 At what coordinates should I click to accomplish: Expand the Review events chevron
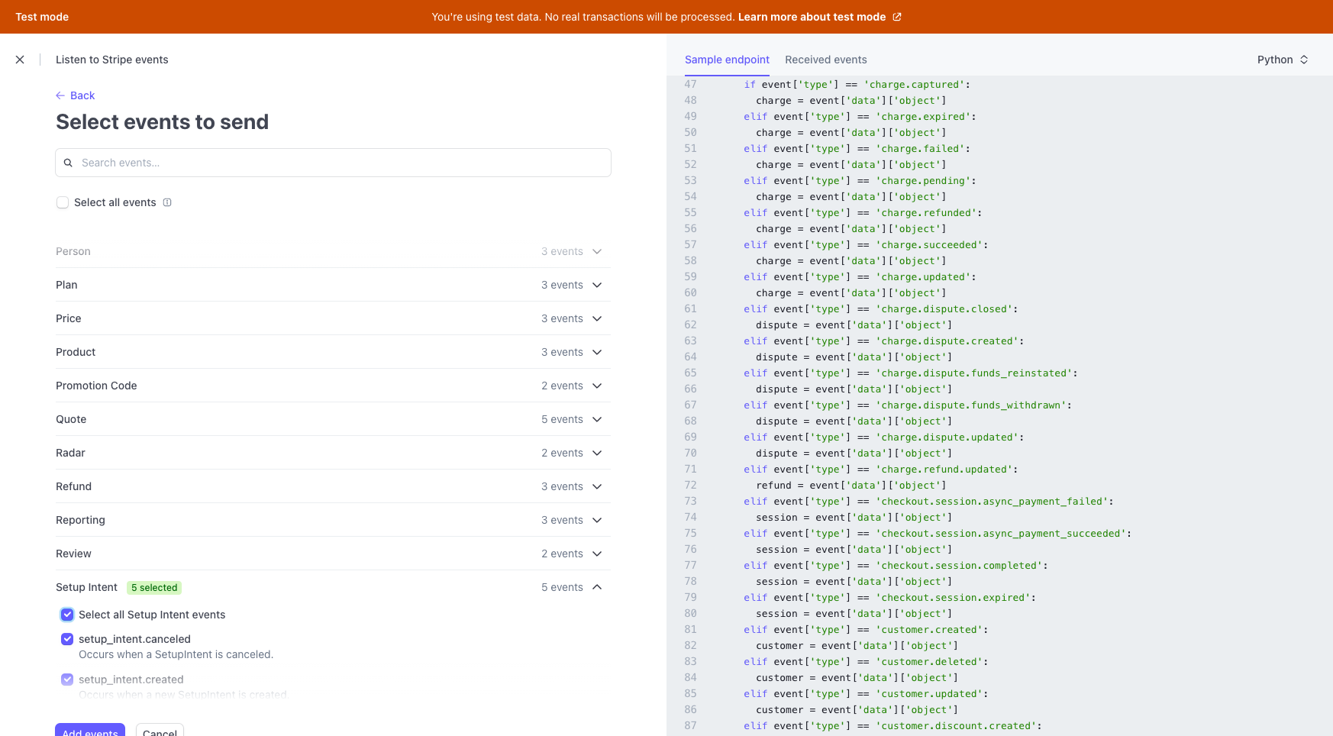597,554
